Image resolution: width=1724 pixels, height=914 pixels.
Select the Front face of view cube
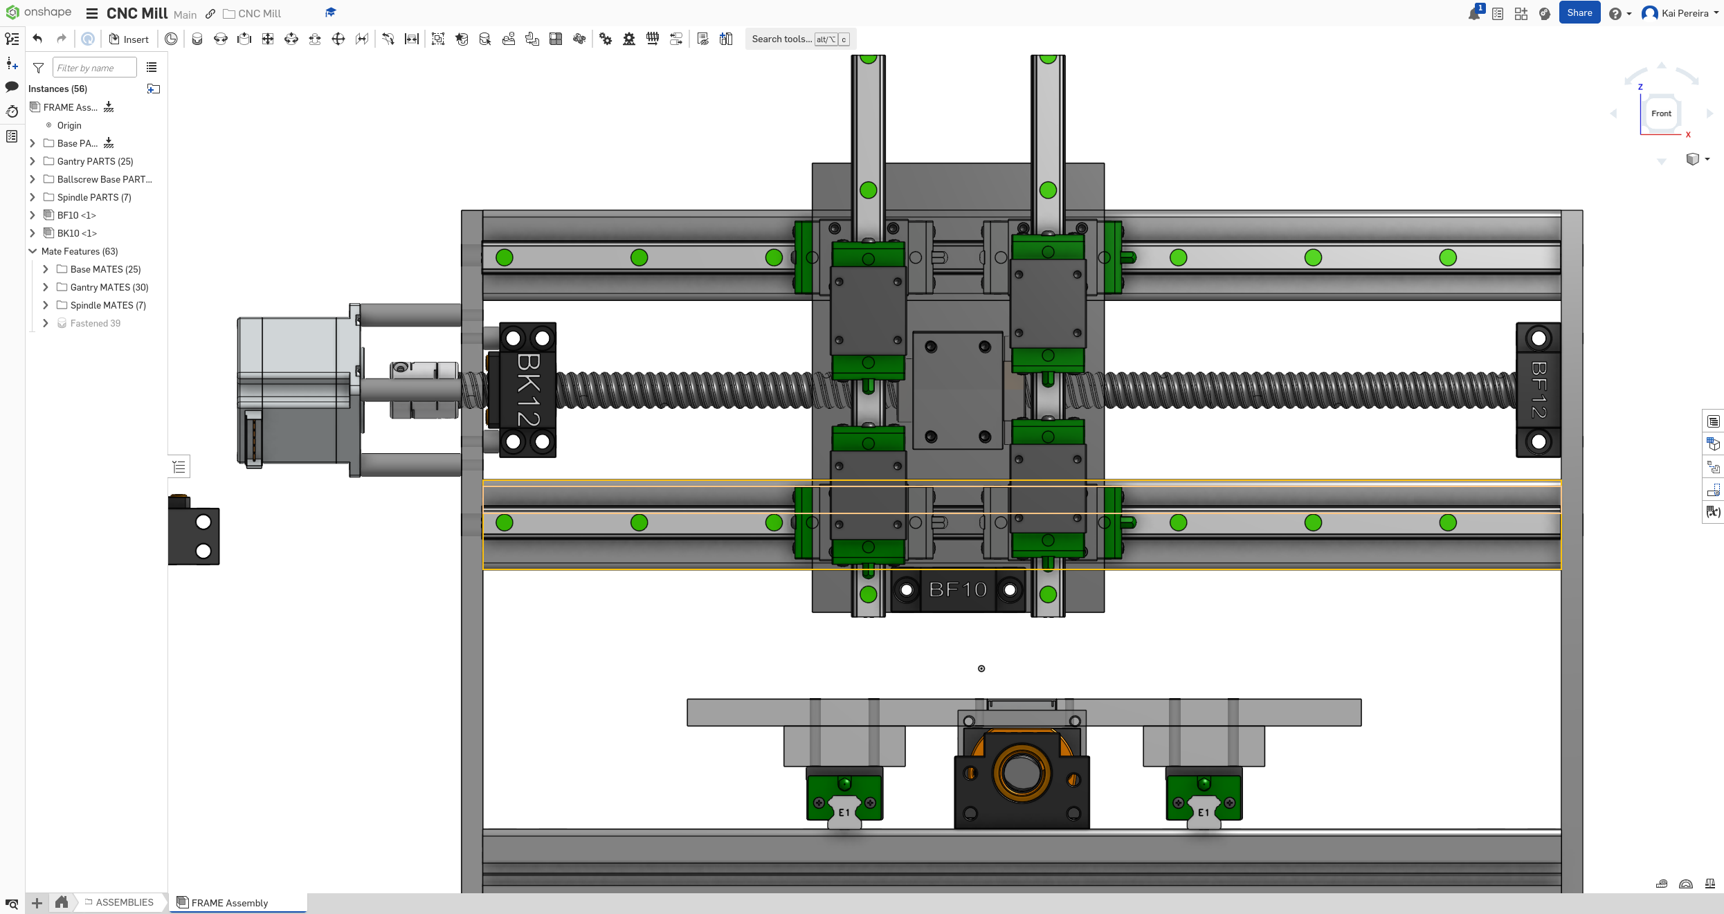pyautogui.click(x=1661, y=113)
